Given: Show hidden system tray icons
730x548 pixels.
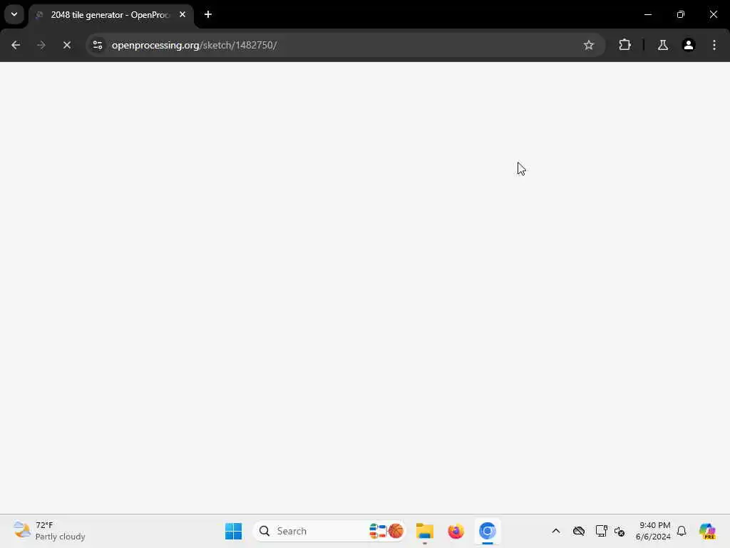Looking at the screenshot, I should [x=556, y=531].
